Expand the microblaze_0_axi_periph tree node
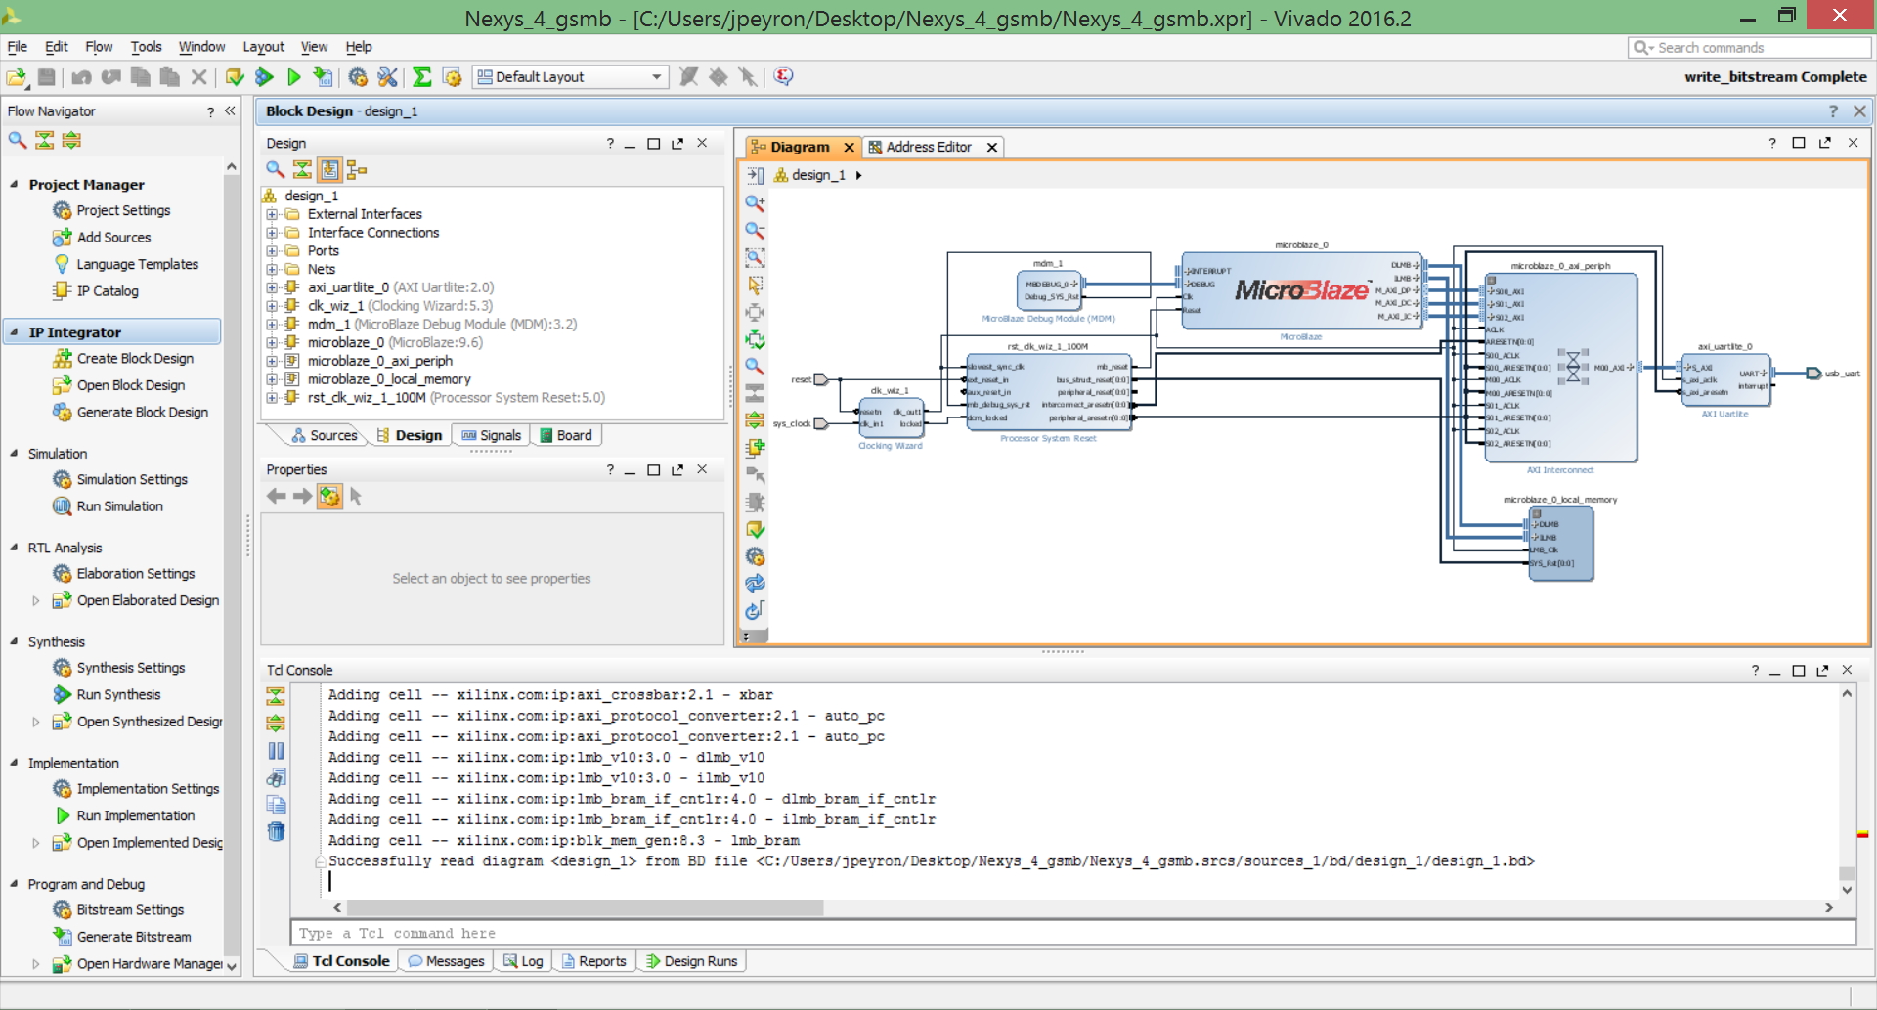1877x1010 pixels. tap(272, 361)
